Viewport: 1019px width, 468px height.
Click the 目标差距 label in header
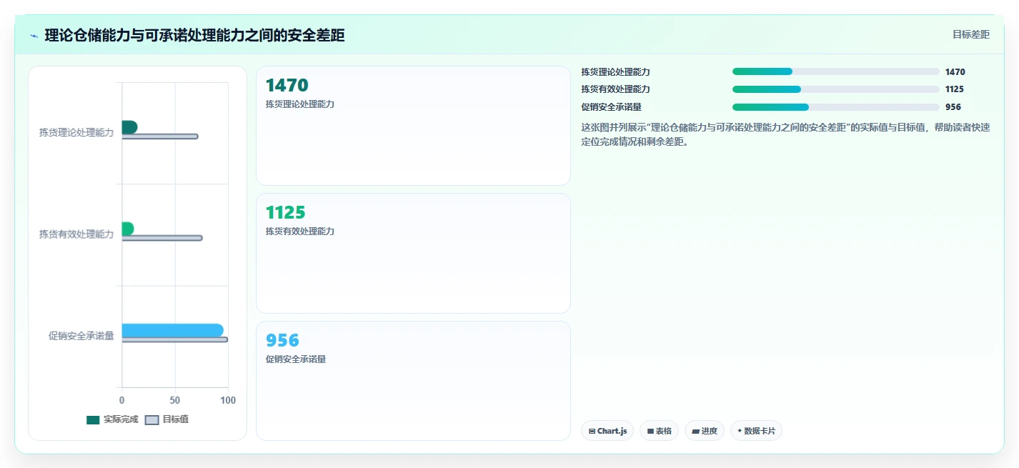971,34
